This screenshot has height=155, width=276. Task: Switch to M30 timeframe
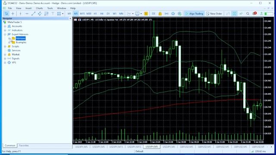(x=89, y=14)
